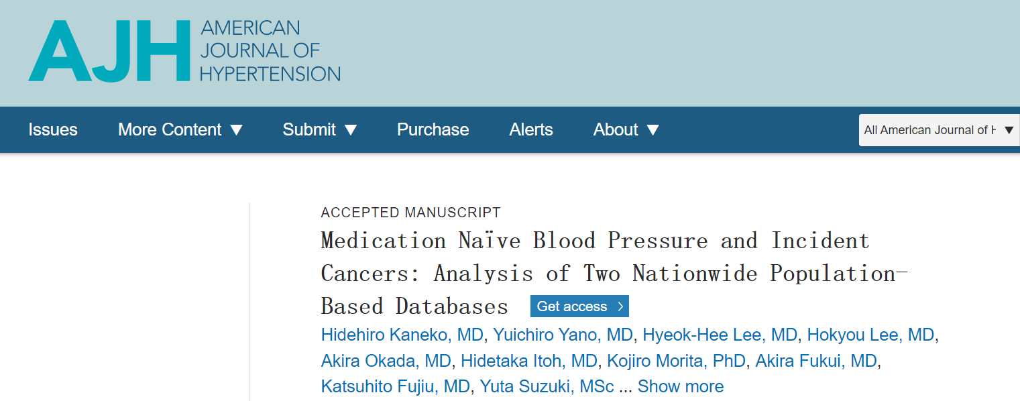Click the AJH journal logo
This screenshot has width=1020, height=401.
[x=184, y=51]
